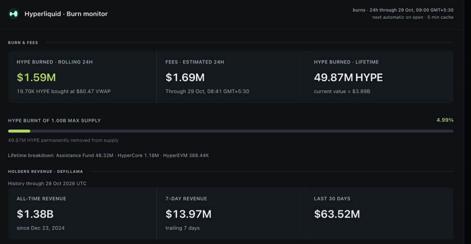Click the $1.69M fees value
This screenshot has height=244, width=471.
coord(185,77)
